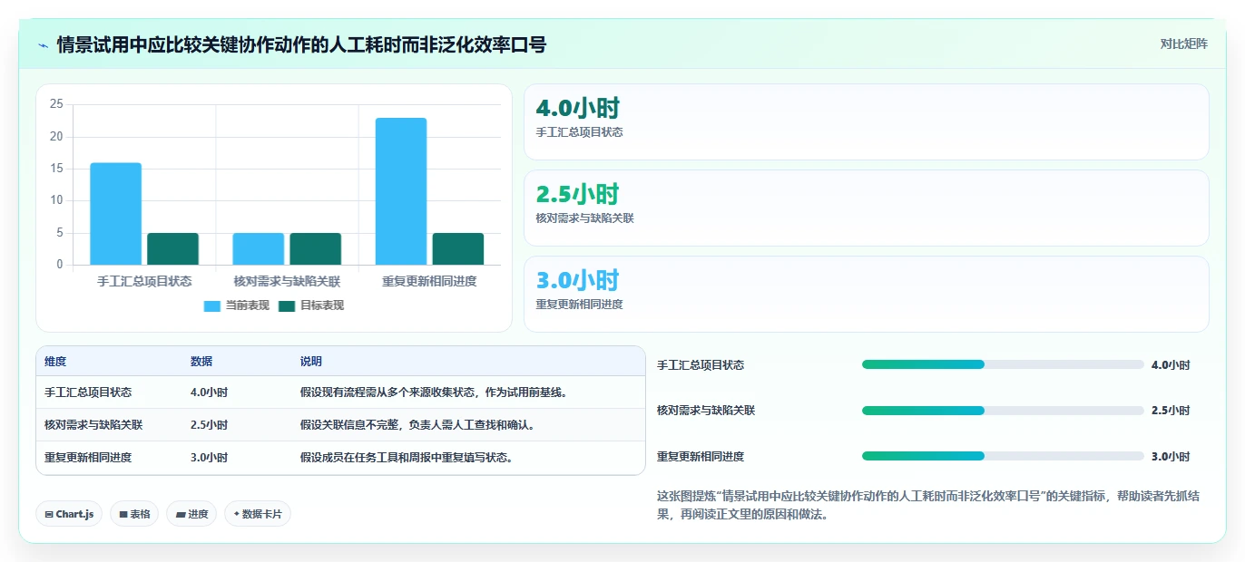The image size is (1245, 562).
Task: Toggle the 当前表现 legend entry
Action: pos(237,305)
